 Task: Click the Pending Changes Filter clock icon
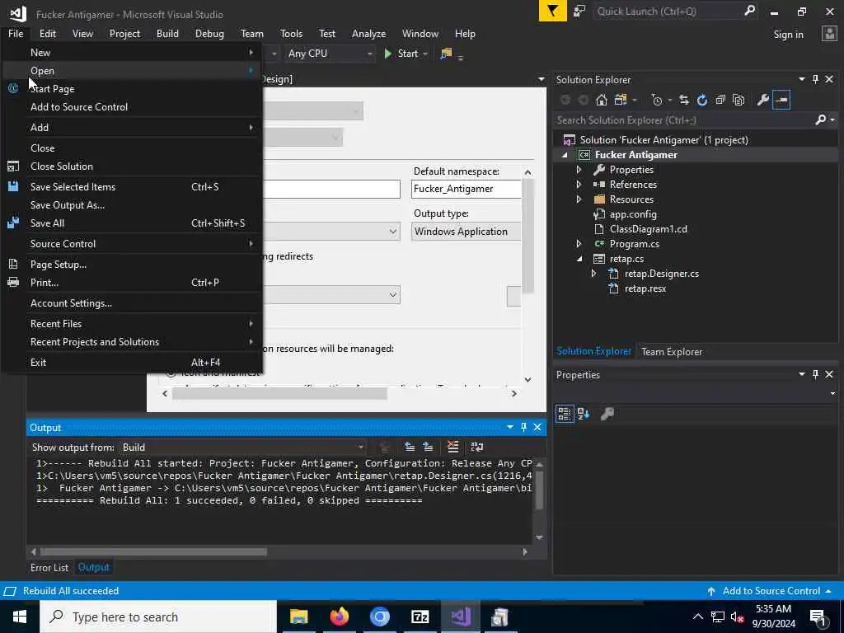[657, 100]
